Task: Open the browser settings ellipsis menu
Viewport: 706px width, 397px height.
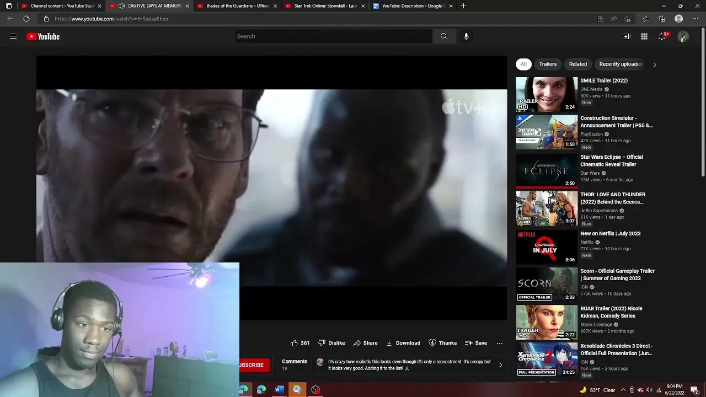Action: click(x=695, y=19)
